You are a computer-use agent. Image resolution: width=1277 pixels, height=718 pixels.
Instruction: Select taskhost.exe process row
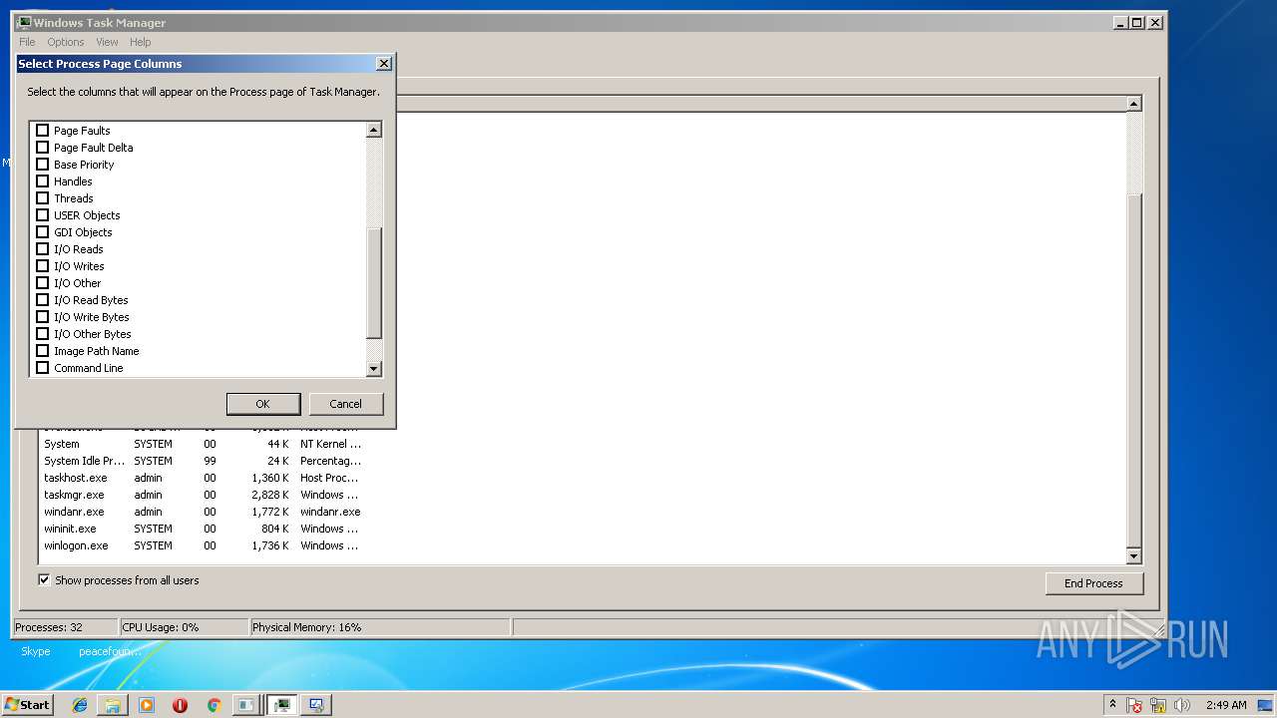click(x=203, y=478)
